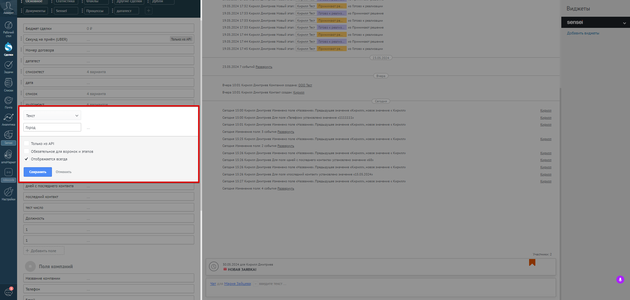Open the Текст field type dropdown
Image resolution: width=630 pixels, height=300 pixels.
click(52, 115)
